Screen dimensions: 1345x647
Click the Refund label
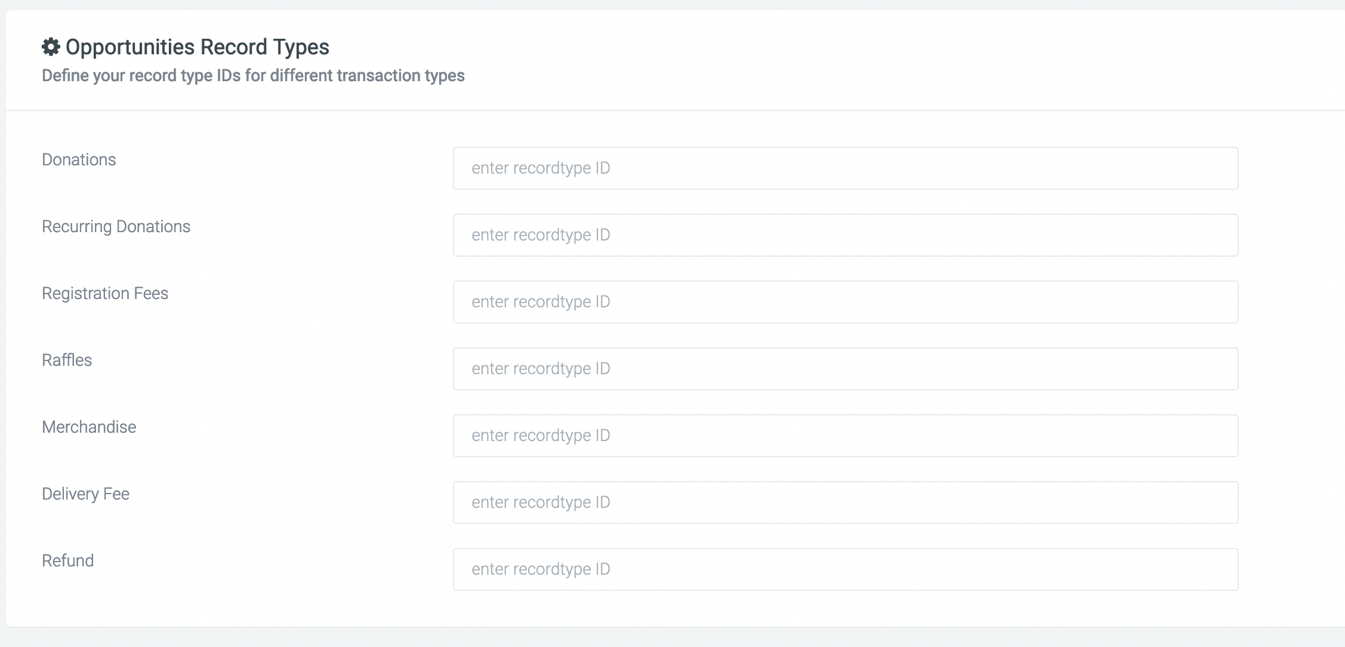(67, 560)
